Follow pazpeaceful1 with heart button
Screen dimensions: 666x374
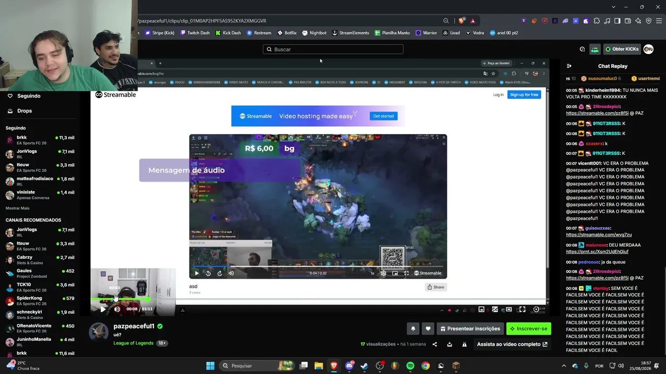click(428, 328)
